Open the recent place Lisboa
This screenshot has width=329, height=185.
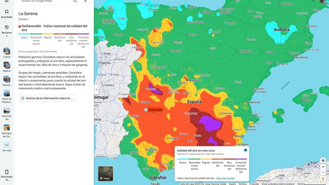(7, 53)
